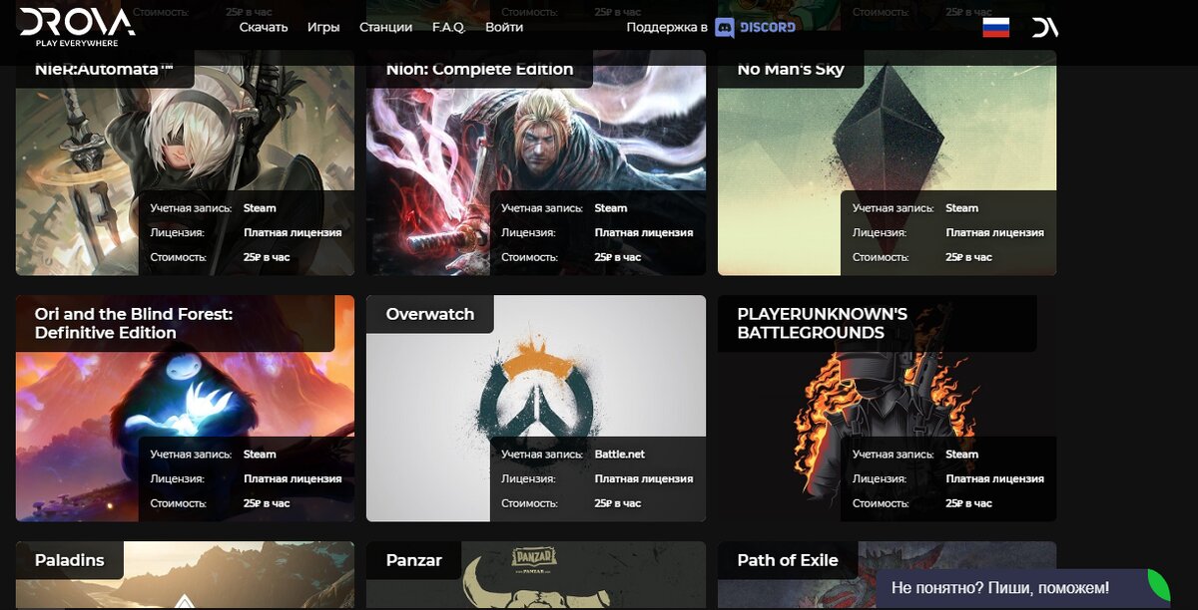
Task: Open the Paladins game card
Action: pos(185,575)
